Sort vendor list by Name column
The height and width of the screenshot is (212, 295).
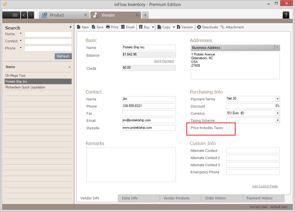coord(38,67)
